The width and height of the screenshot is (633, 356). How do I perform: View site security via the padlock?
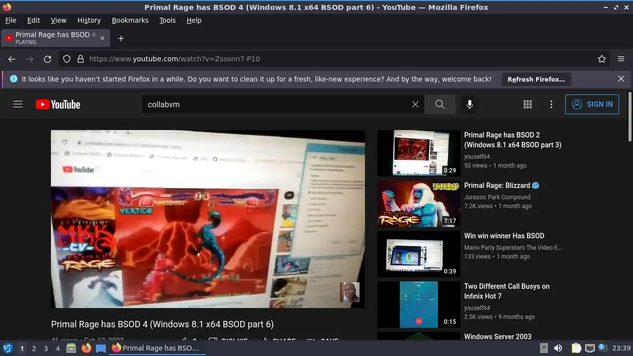point(81,59)
